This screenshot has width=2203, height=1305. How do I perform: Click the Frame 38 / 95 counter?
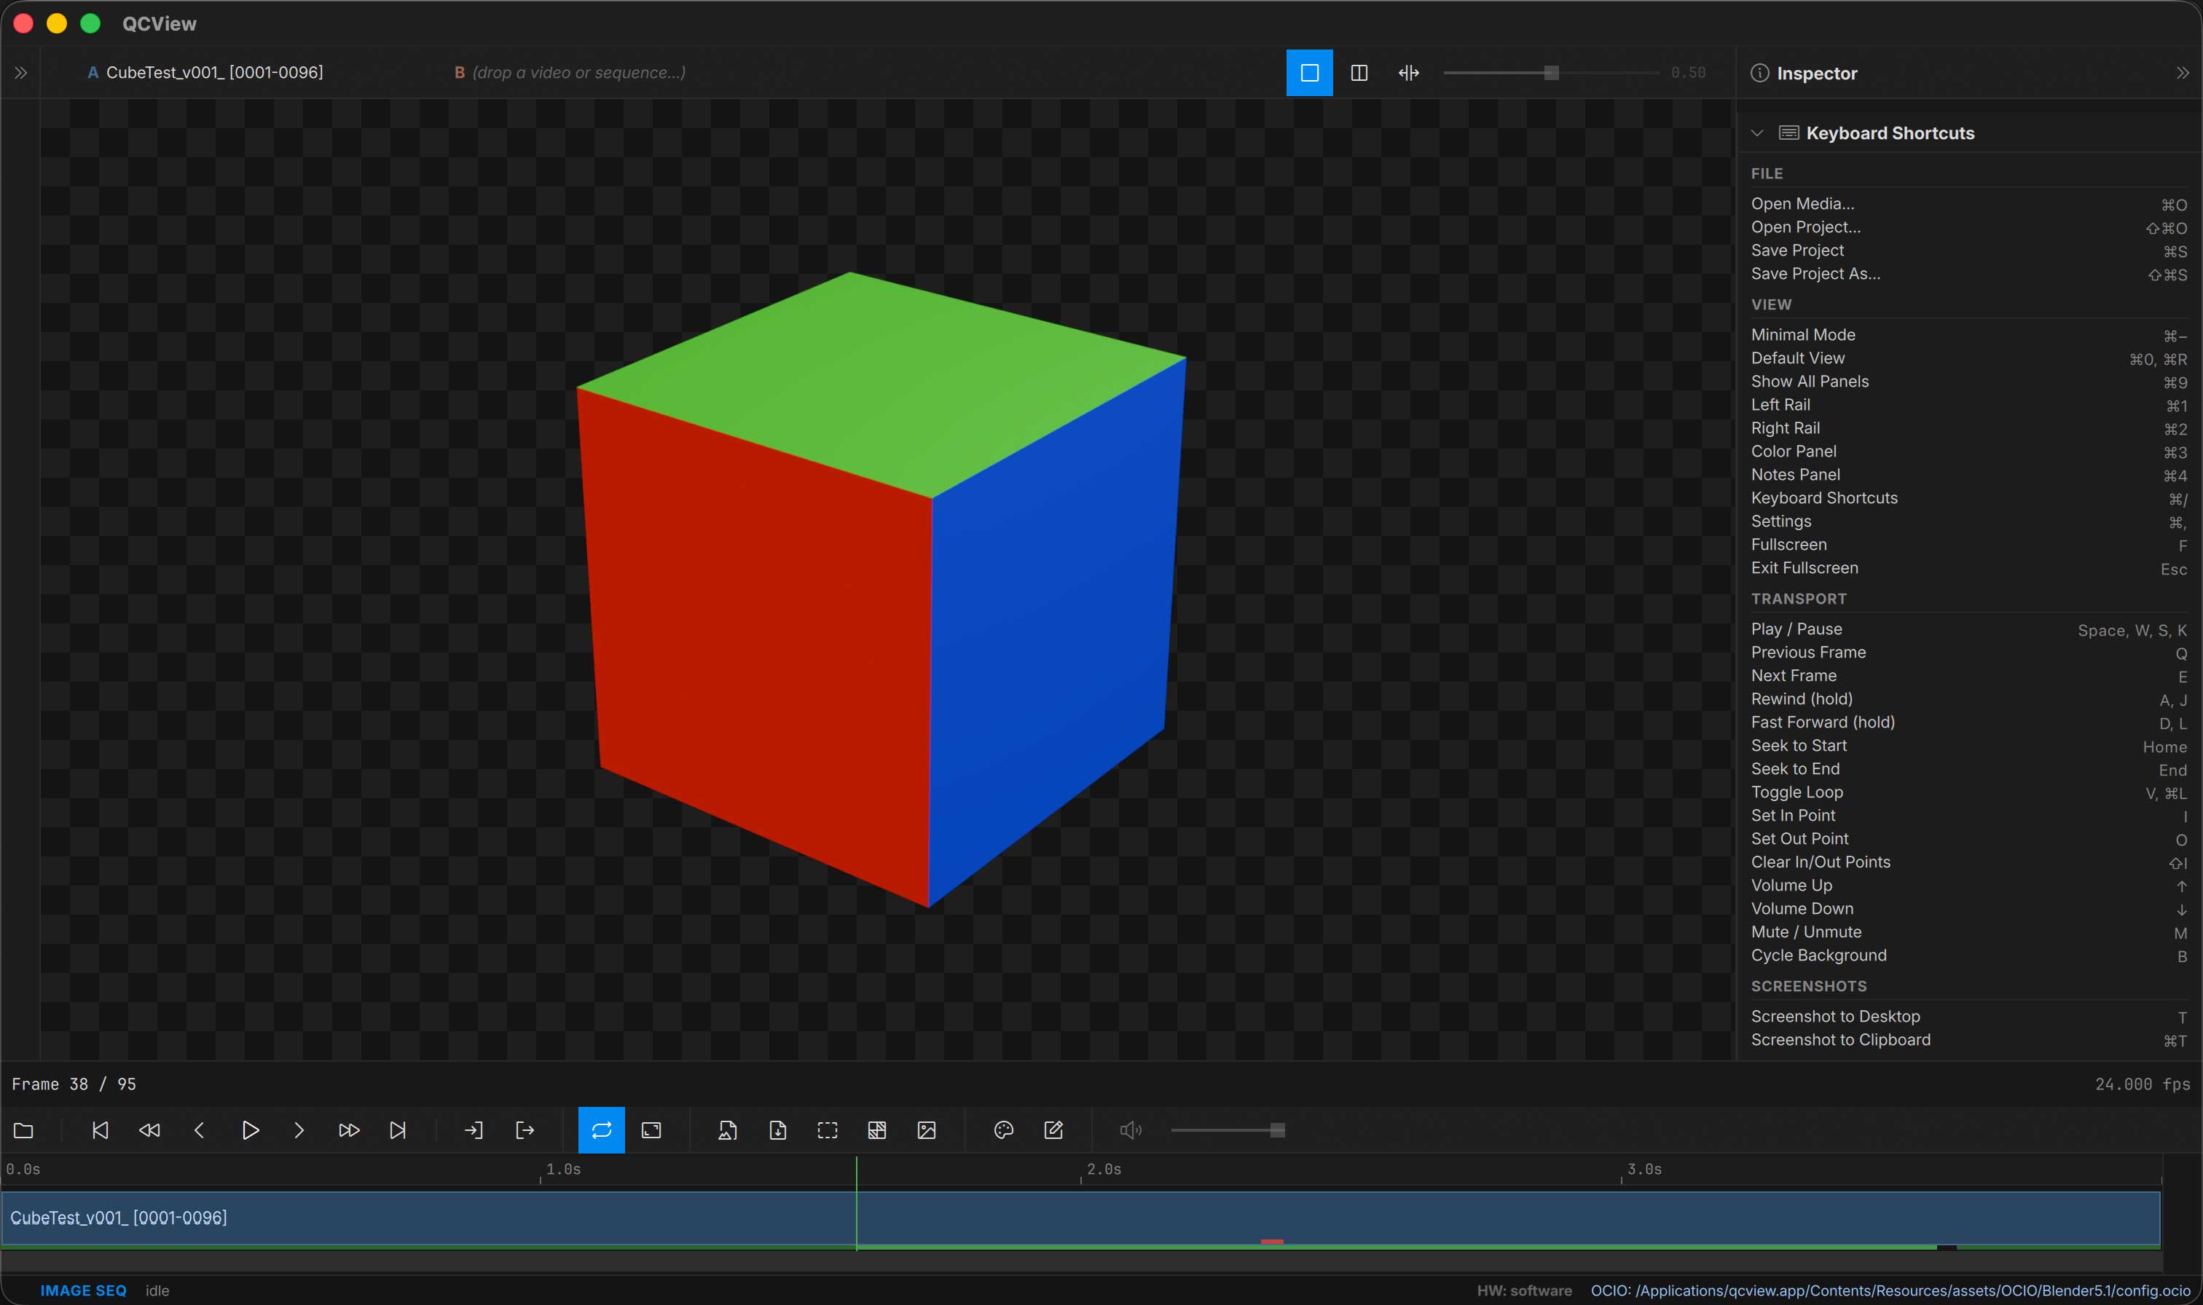pos(74,1084)
